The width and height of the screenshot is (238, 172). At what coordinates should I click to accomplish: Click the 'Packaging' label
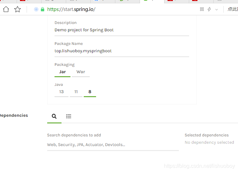pos(64,65)
